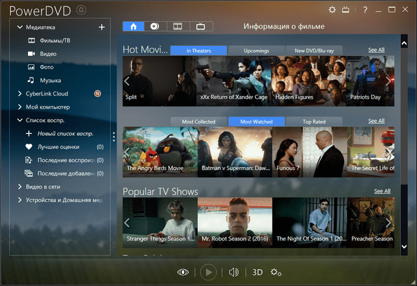Open Stranger Things Season 1 thumbnail
417x286 pixels.
[x=160, y=223]
